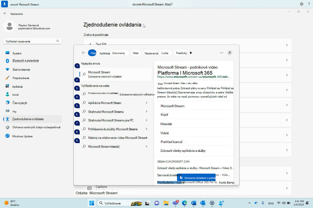Click the taskbar microphone tray icon
313x208 pixels.
263,203
